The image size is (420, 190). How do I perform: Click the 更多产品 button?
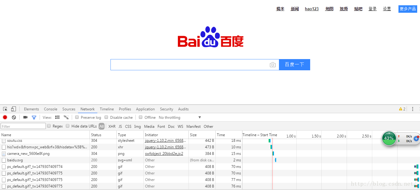click(x=408, y=9)
